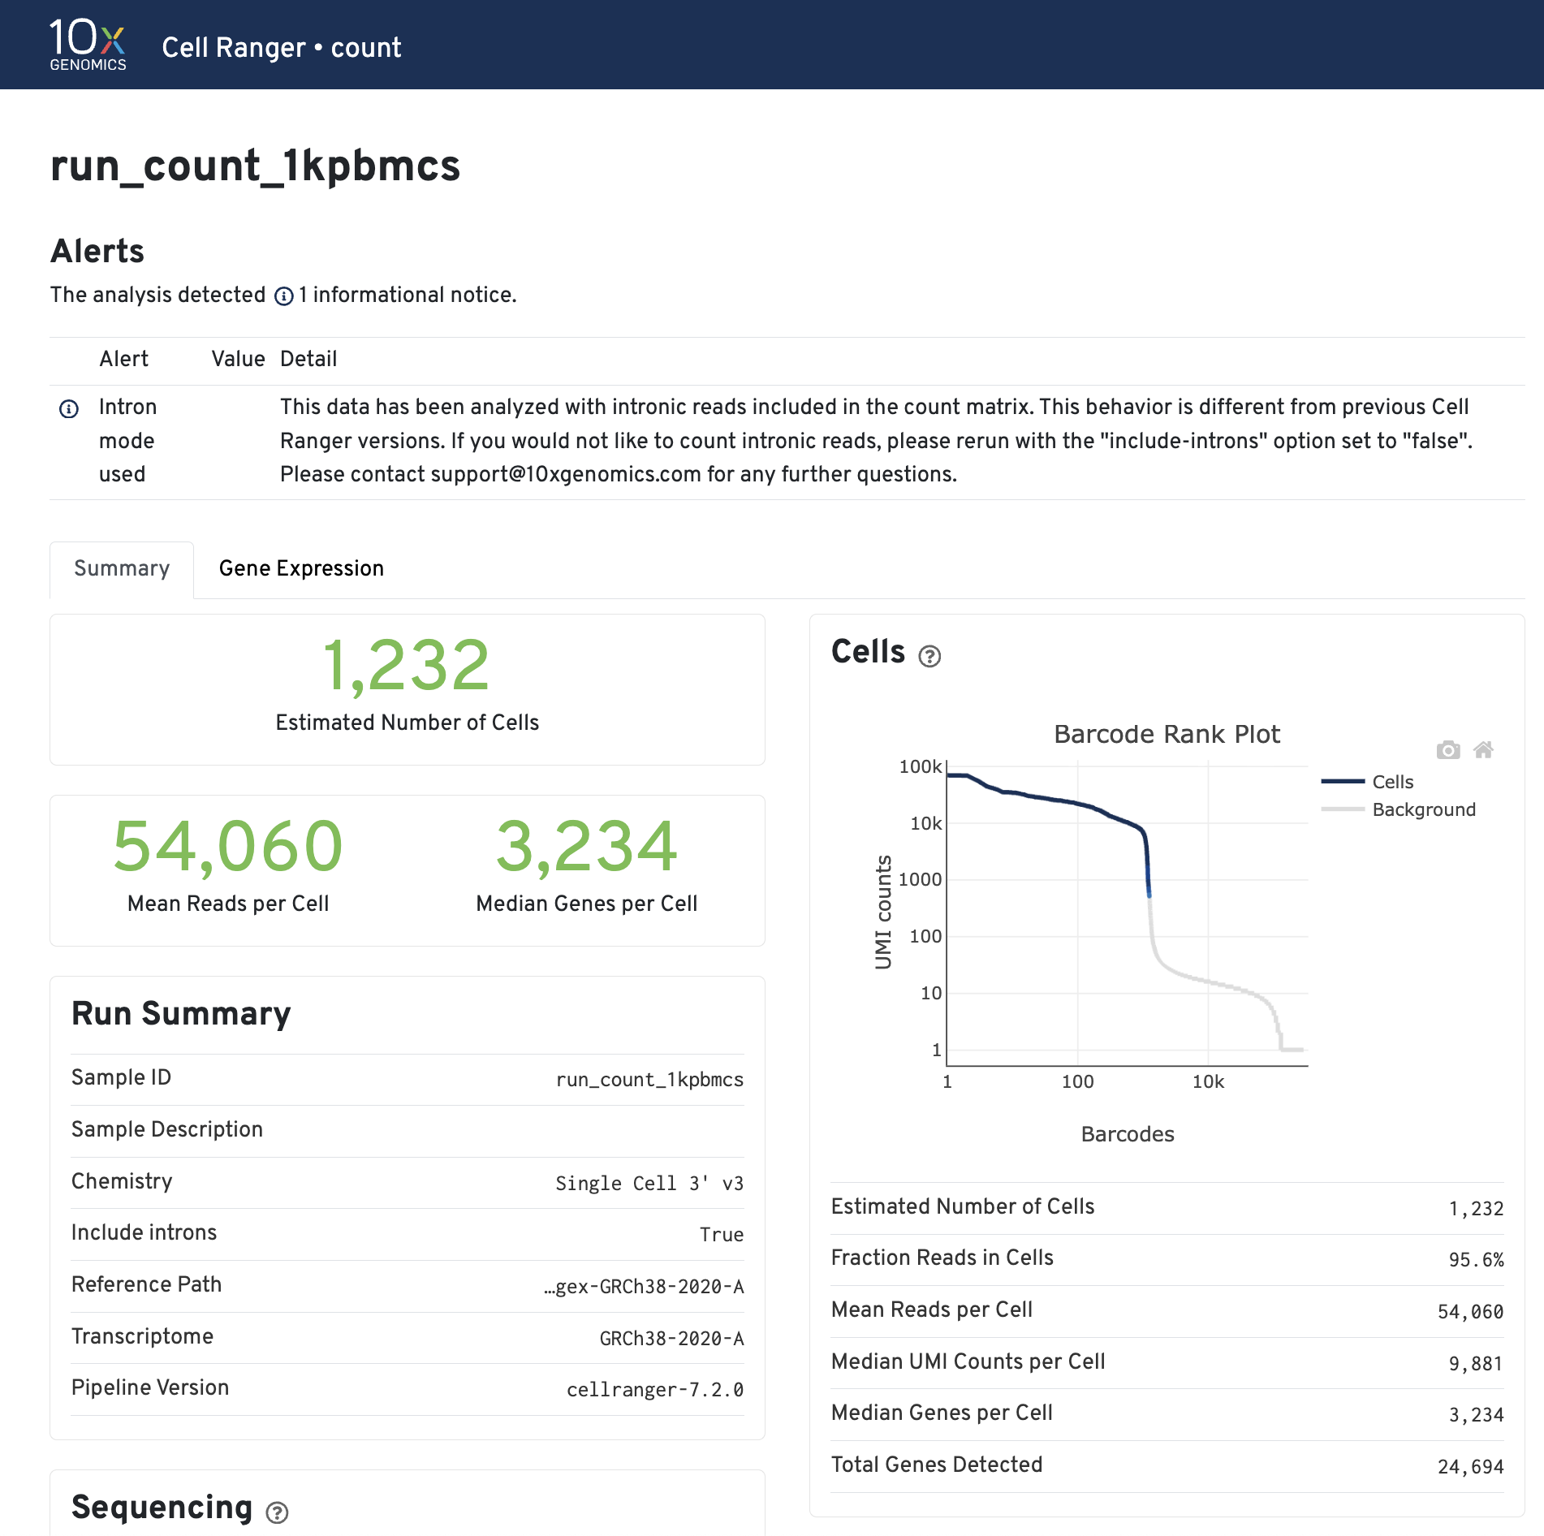Click the Cell Ranger count header title
Screen dimensions: 1544x1536
point(281,47)
